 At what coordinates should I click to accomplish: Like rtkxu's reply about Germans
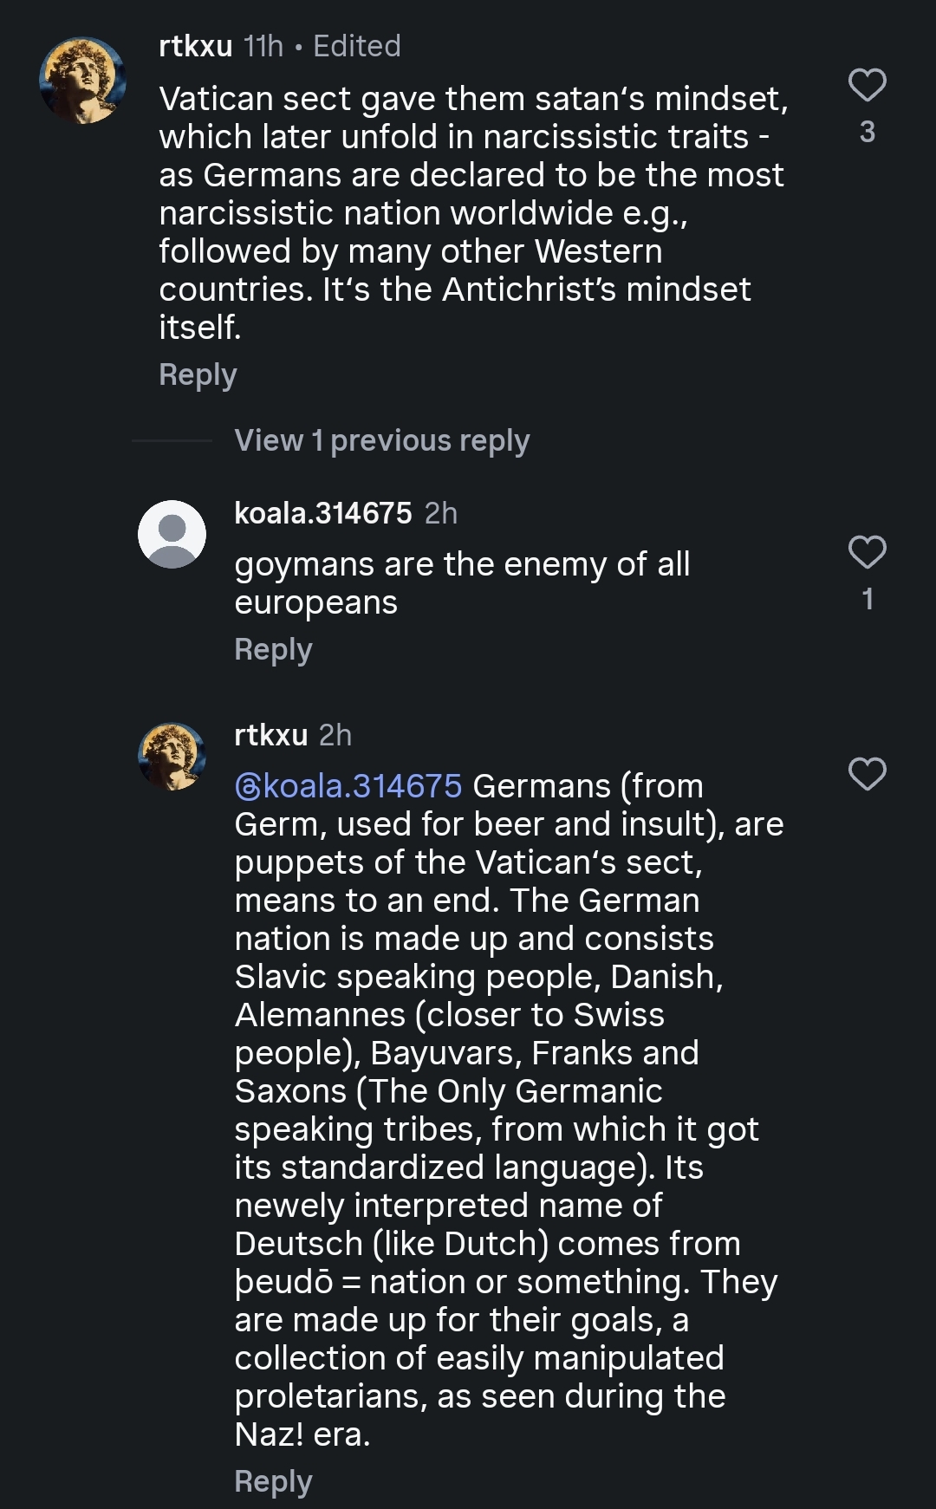[867, 774]
